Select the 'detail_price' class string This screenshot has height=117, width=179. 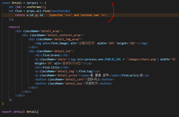pyautogui.click(x=67, y=75)
